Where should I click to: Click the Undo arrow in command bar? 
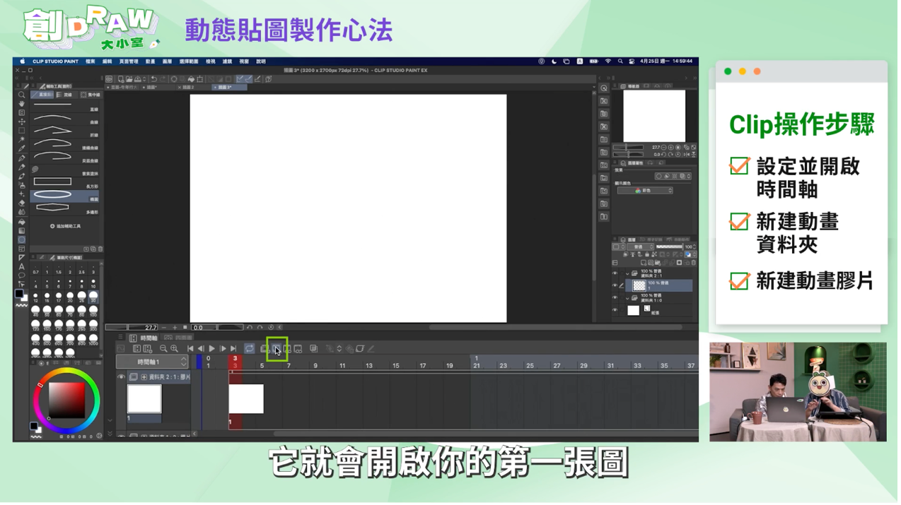[x=154, y=79]
